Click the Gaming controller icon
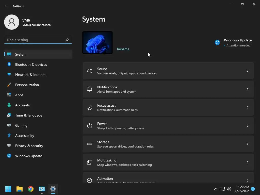The width and height of the screenshot is (260, 195). coord(9,125)
